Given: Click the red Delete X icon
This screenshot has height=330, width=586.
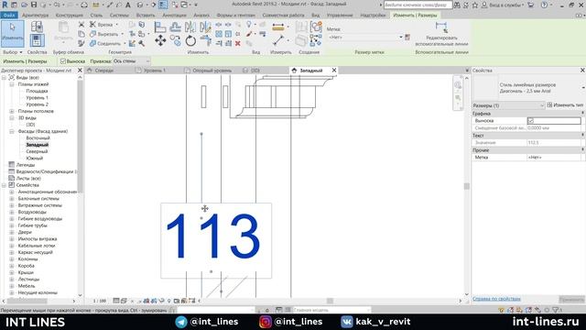Looking at the screenshot, I should pyautogui.click(x=238, y=43).
